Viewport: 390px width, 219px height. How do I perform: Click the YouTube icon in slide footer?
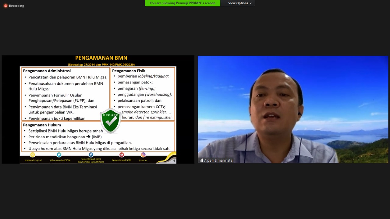[x=122, y=155]
